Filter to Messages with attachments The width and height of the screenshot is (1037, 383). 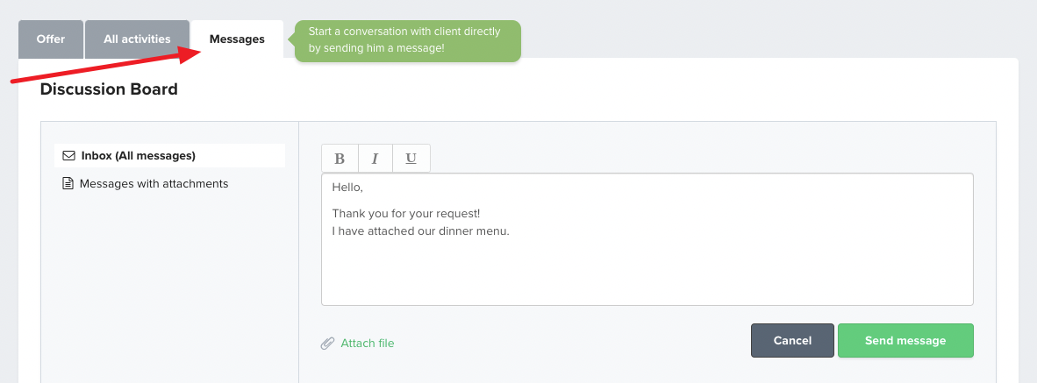pyautogui.click(x=154, y=183)
